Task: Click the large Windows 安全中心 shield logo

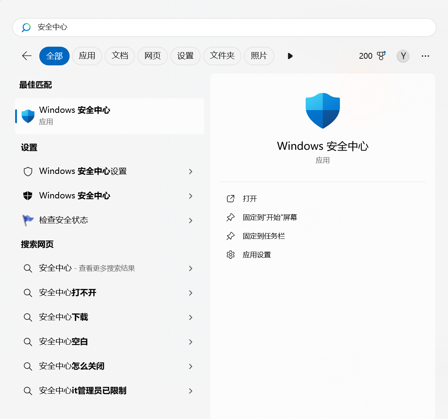Action: (322, 110)
